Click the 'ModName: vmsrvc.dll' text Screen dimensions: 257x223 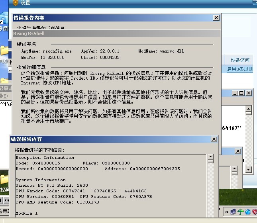161,51
